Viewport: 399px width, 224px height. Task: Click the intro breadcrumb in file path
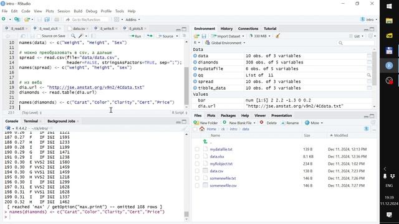coord(233,129)
